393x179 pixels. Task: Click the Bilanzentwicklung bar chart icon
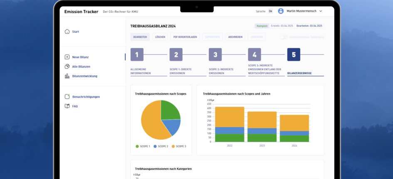(x=67, y=76)
